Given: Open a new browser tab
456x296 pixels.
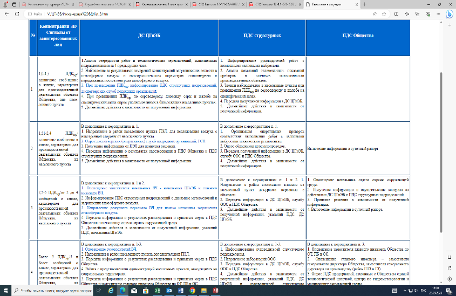Looking at the screenshot, I should (364, 4).
